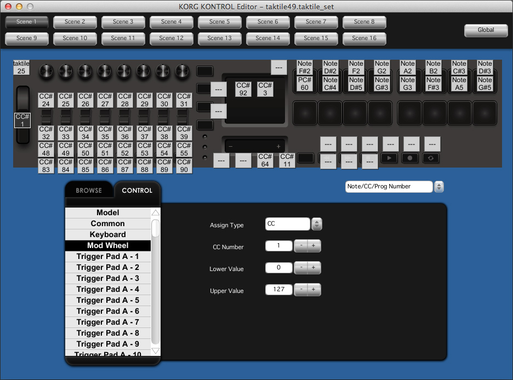Viewport: 513px width, 380px height.
Task: Click the CC Number input field
Action: pyautogui.click(x=279, y=246)
